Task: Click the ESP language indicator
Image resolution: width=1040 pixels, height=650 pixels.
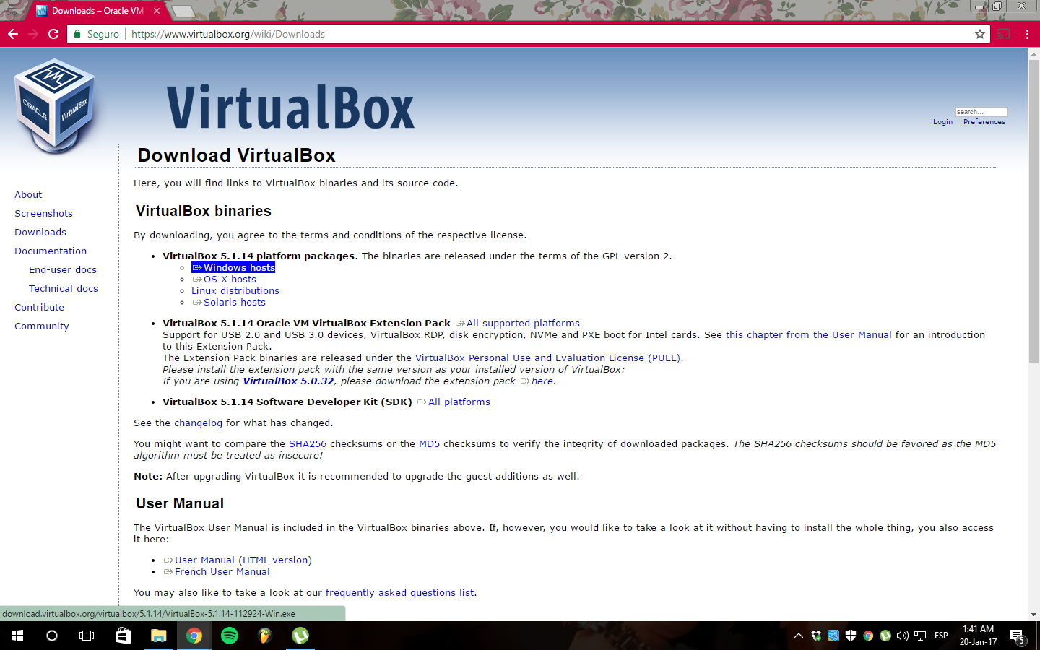Action: click(x=941, y=636)
